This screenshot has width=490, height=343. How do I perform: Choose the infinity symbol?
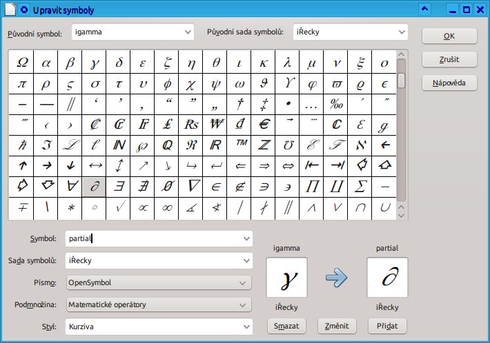click(x=167, y=208)
